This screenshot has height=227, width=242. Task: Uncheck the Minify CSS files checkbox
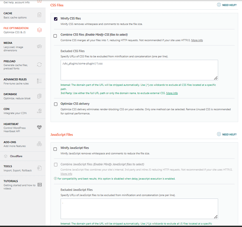55,19
